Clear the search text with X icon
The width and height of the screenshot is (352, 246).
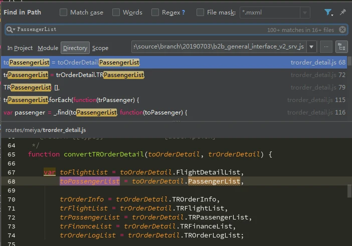pos(342,30)
